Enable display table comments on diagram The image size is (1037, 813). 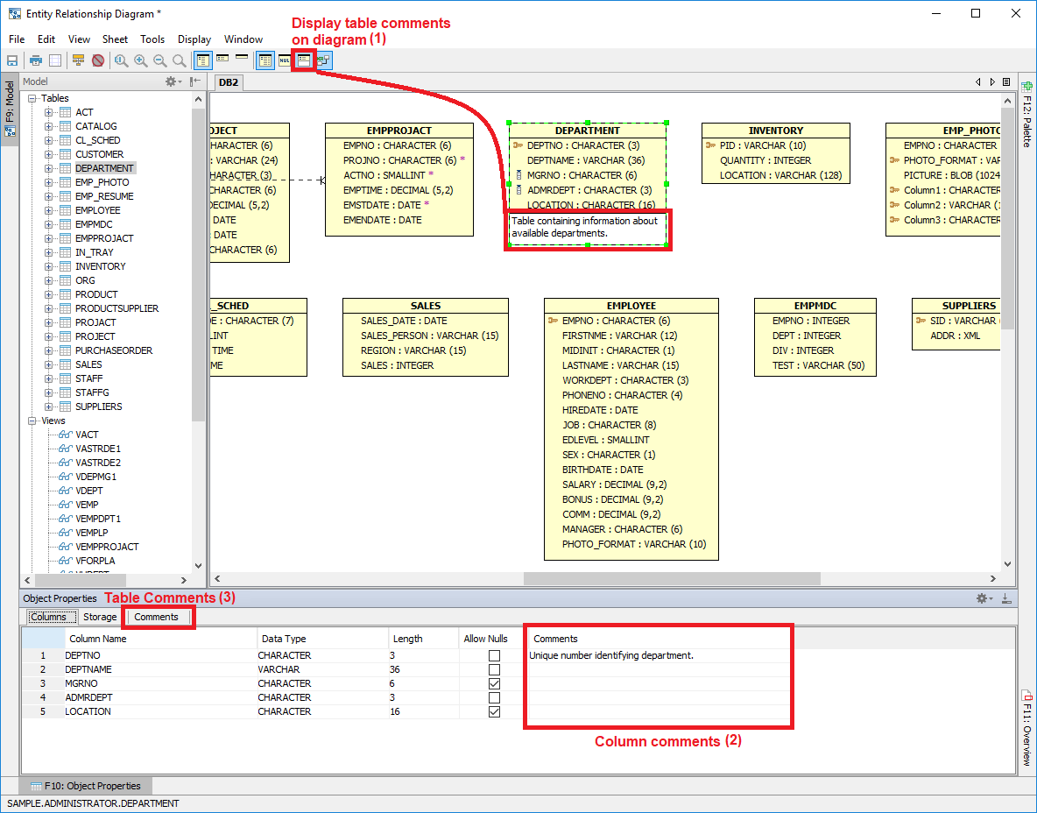[x=304, y=60]
